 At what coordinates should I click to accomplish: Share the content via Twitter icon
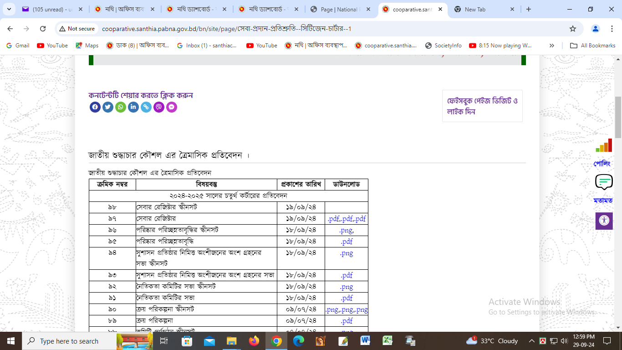click(x=107, y=107)
